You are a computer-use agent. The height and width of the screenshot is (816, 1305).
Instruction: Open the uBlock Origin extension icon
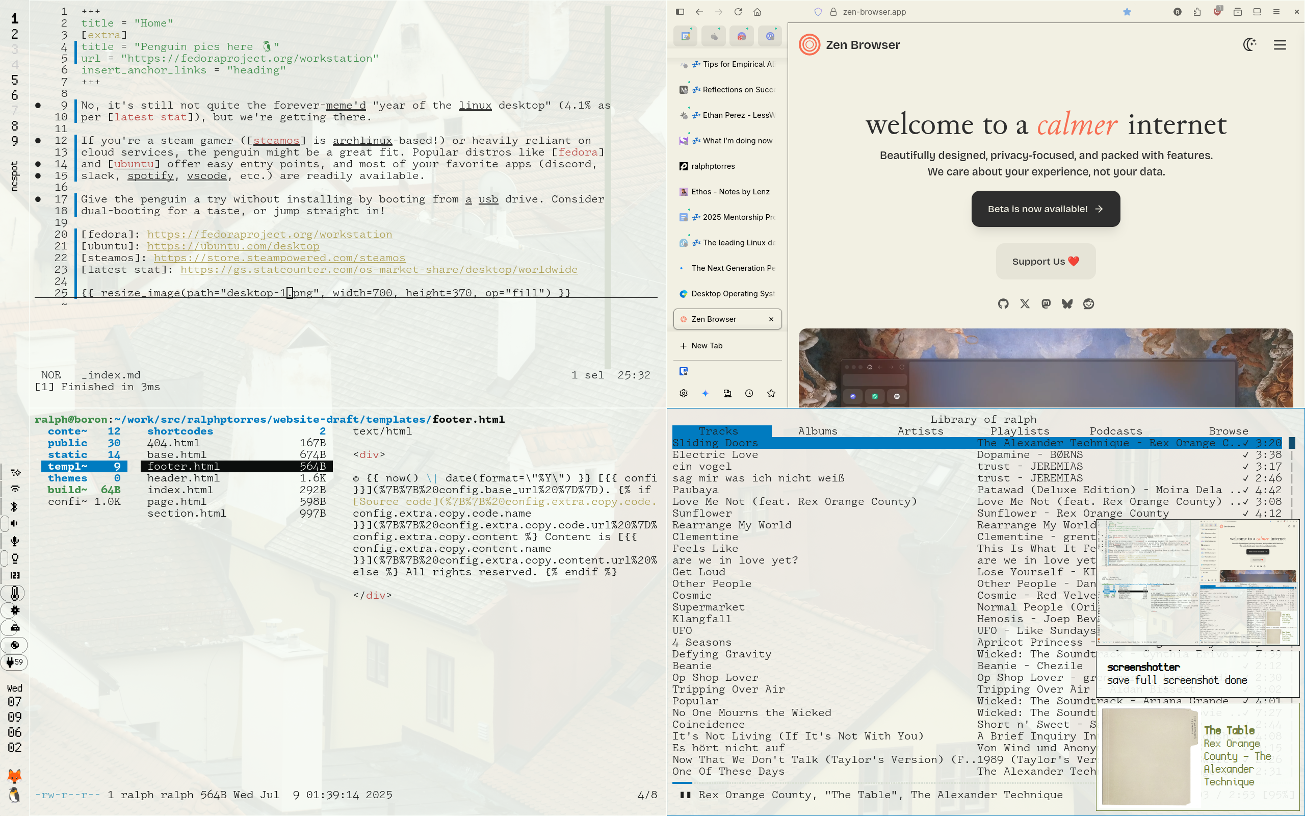pos(1217,11)
